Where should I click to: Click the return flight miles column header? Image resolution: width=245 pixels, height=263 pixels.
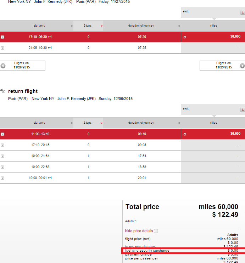[x=213, y=123]
